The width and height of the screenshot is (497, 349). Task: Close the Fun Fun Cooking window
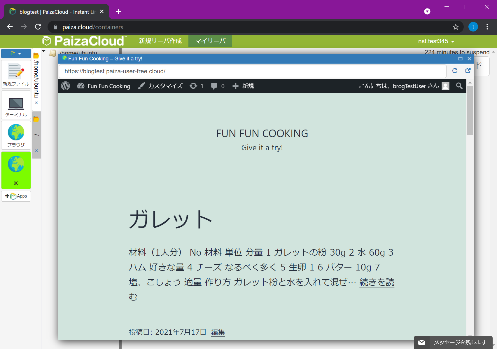tap(469, 59)
